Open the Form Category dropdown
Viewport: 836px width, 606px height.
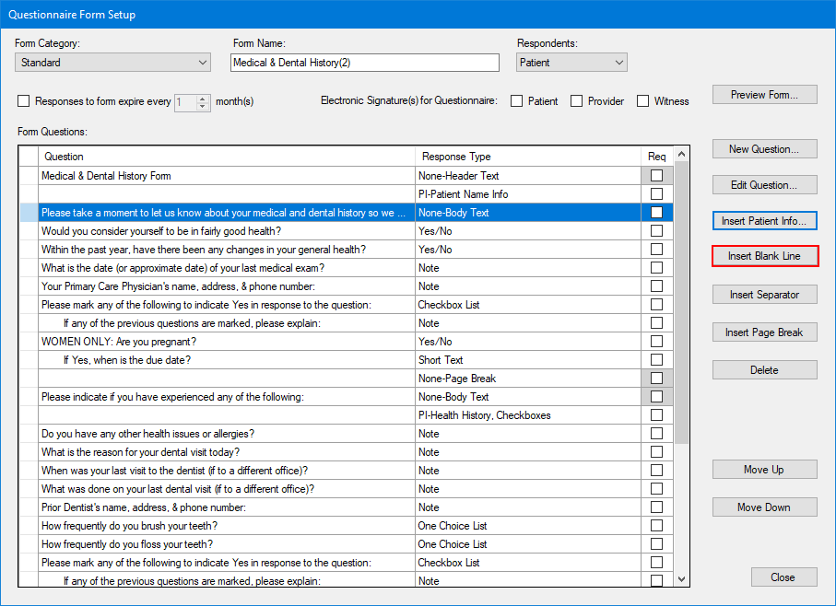pyautogui.click(x=112, y=63)
